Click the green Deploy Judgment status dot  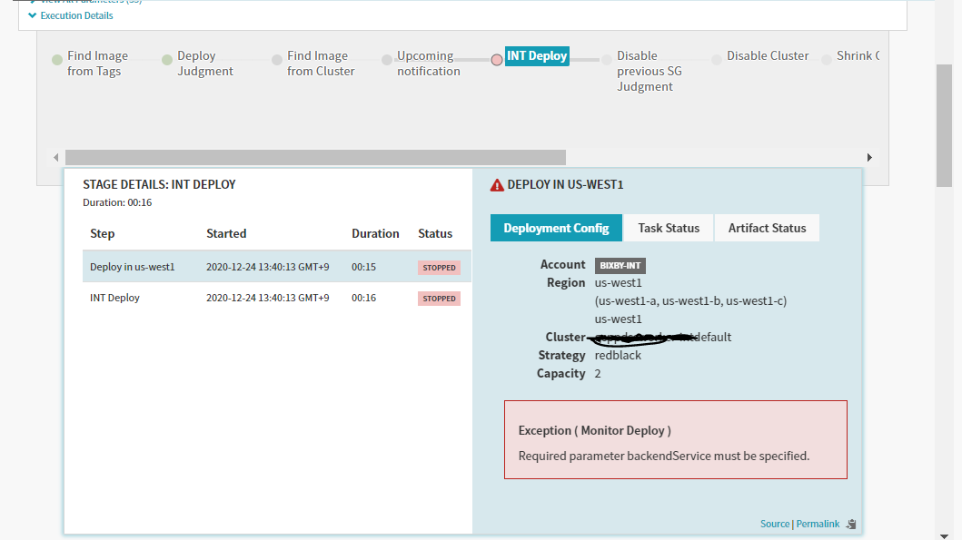click(x=167, y=60)
